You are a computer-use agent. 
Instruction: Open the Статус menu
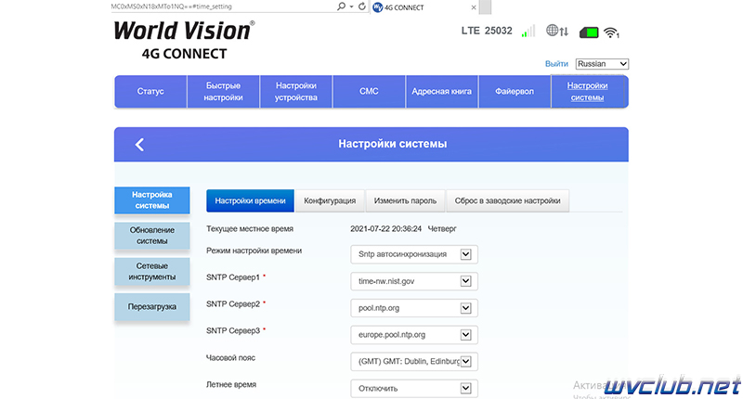150,91
